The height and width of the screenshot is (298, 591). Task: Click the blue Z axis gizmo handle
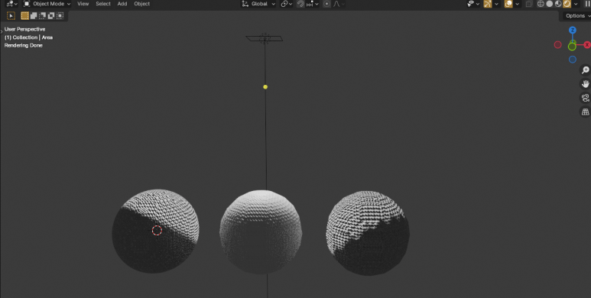pyautogui.click(x=572, y=30)
